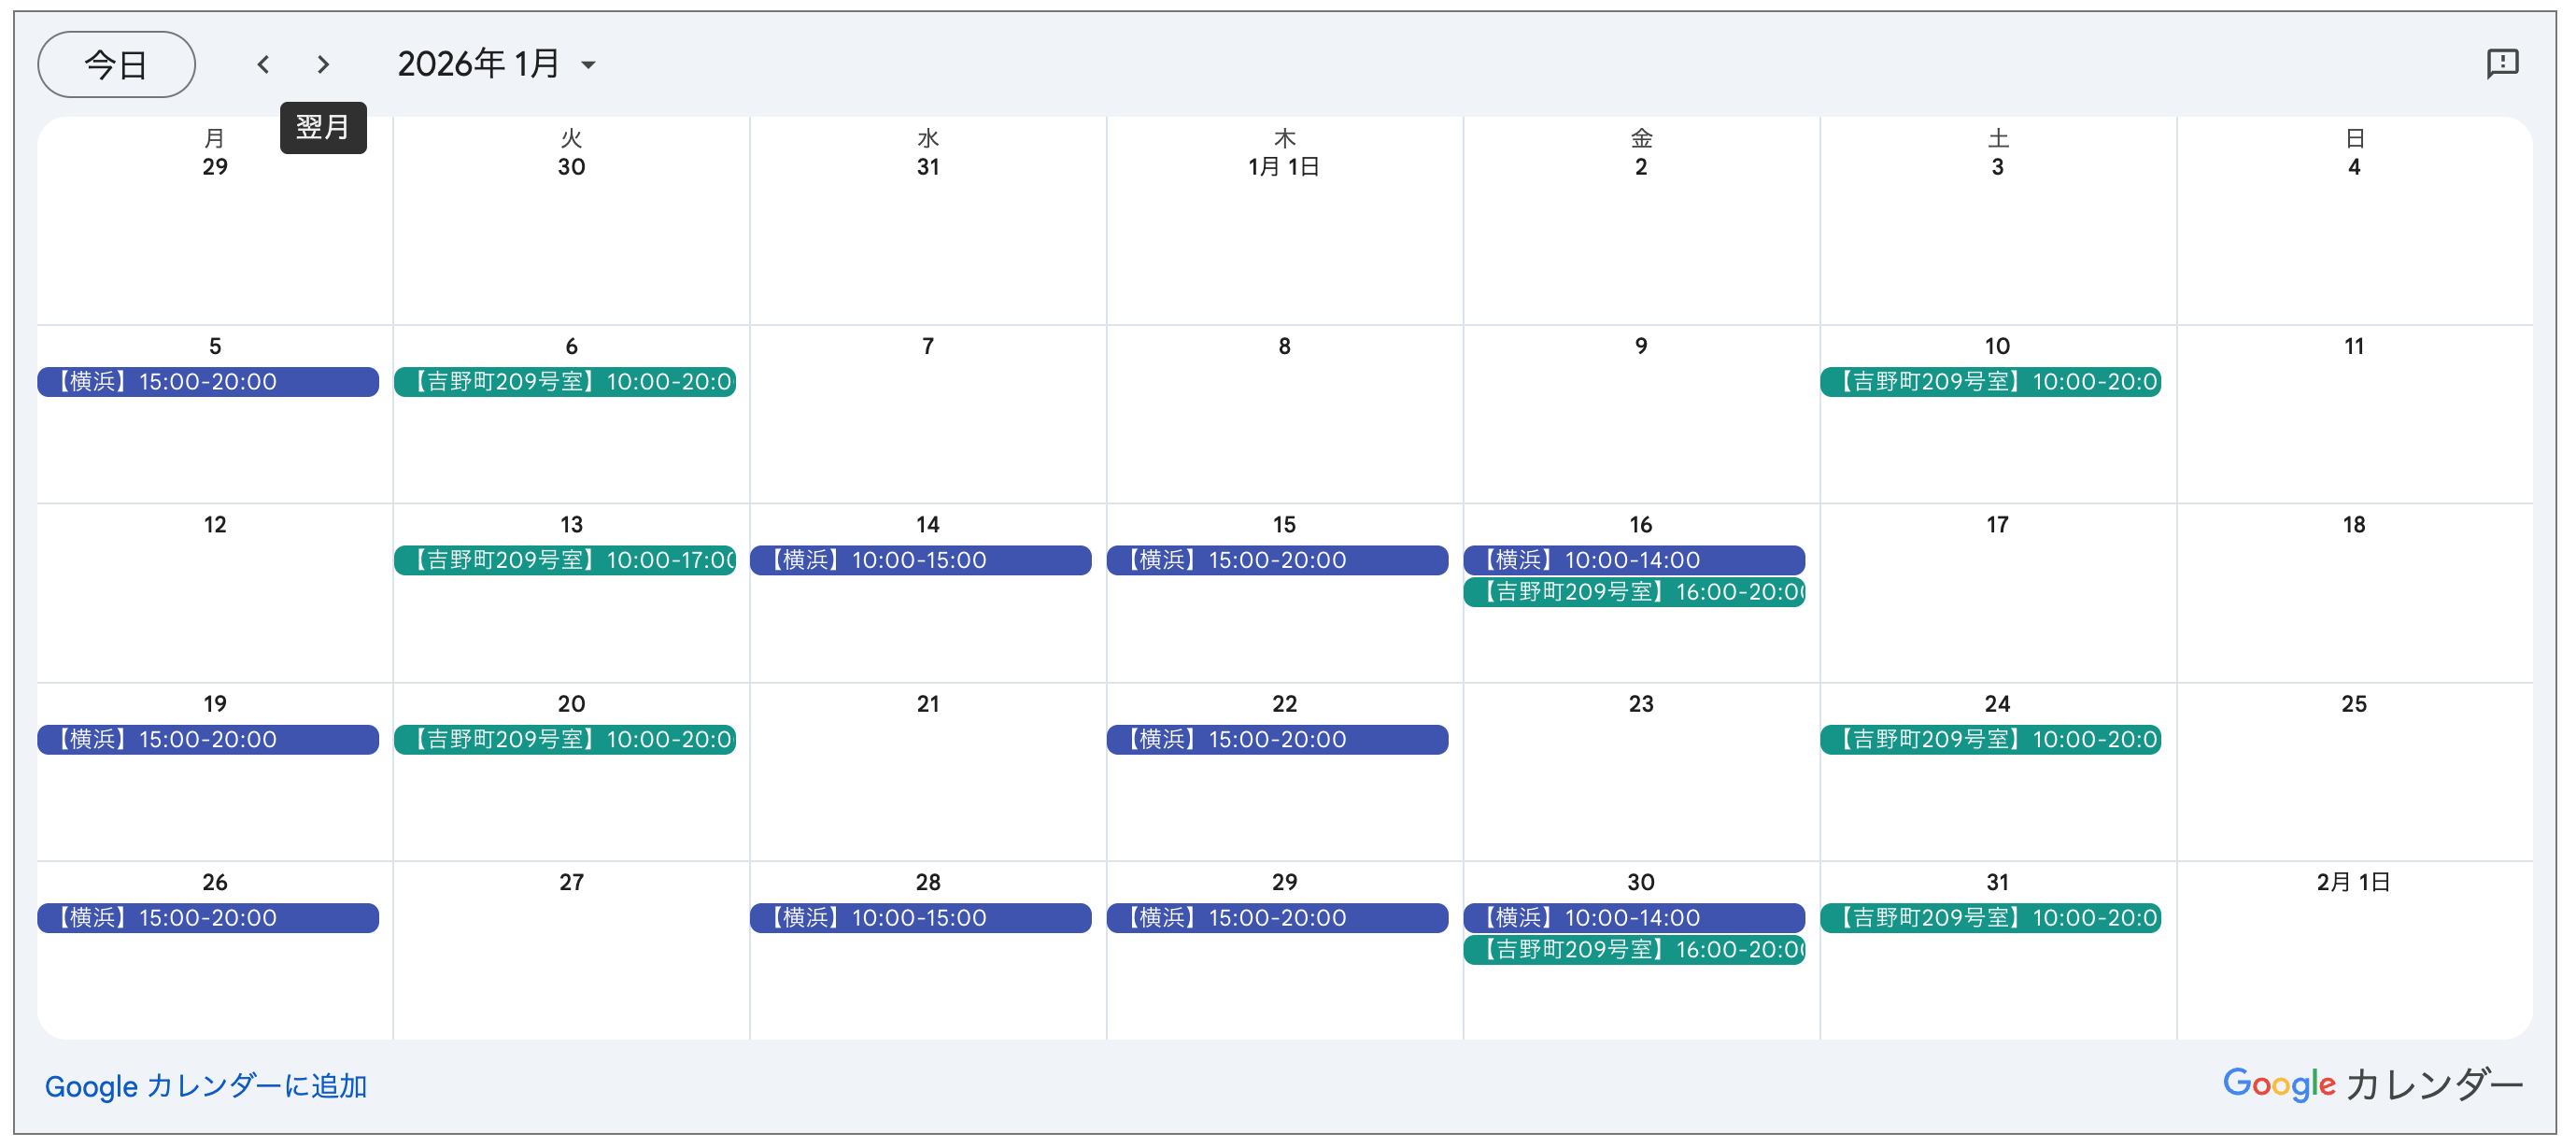This screenshot has height=1147, width=2576.
Task: Open the 吉野町209号室 event on the 24th
Action: [1990, 740]
